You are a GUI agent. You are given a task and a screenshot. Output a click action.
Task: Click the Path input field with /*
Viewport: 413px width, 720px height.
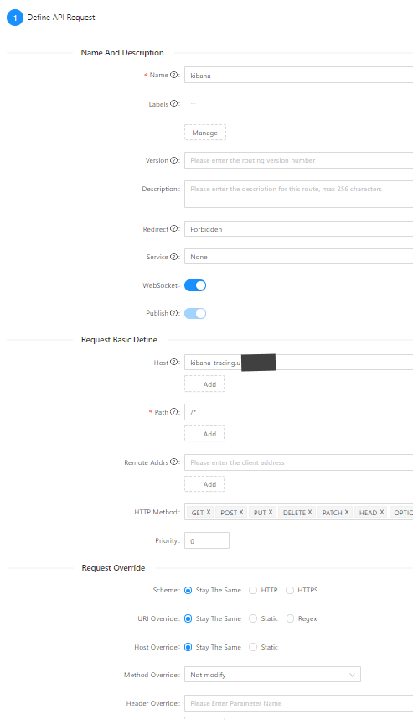[x=298, y=412]
